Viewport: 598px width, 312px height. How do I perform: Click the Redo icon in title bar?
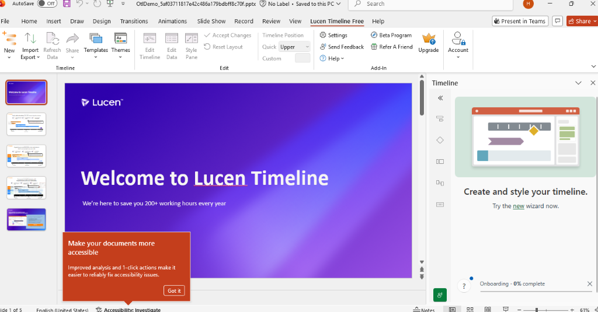point(98,4)
